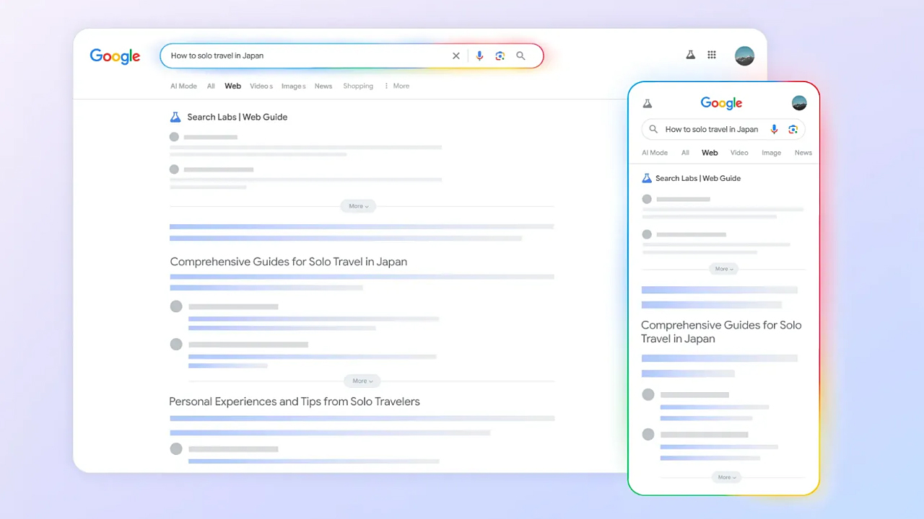924x519 pixels.
Task: Expand More below mobile Comprehensive Guides results
Action: click(x=725, y=477)
